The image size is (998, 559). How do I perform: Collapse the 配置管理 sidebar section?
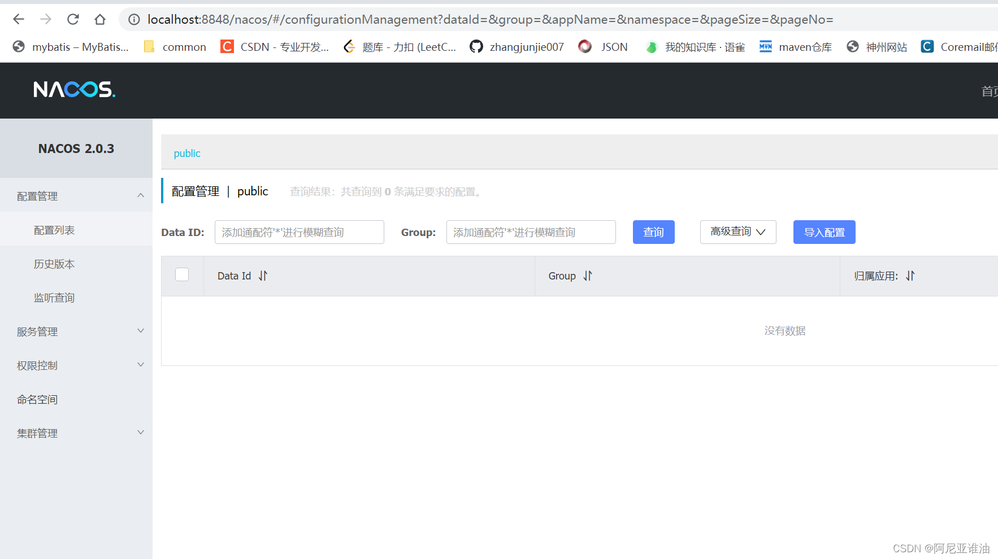click(x=76, y=196)
